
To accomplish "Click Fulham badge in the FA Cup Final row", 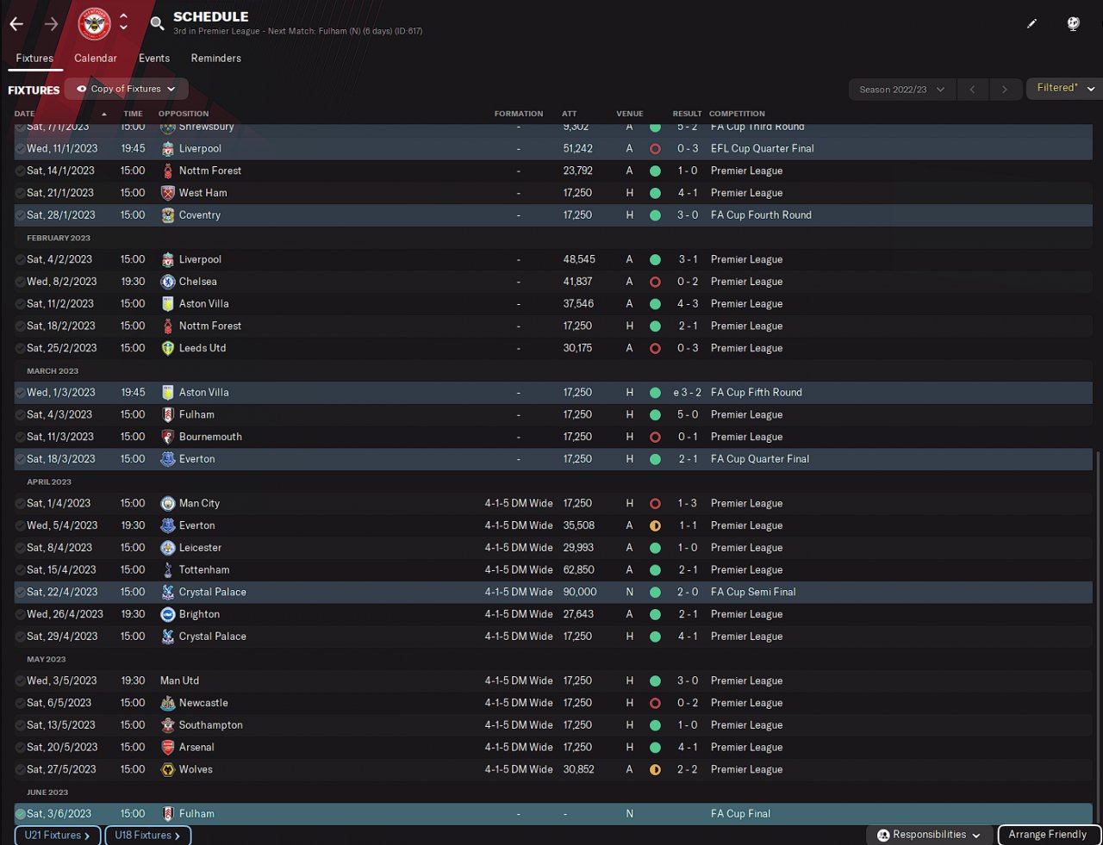I will (168, 814).
